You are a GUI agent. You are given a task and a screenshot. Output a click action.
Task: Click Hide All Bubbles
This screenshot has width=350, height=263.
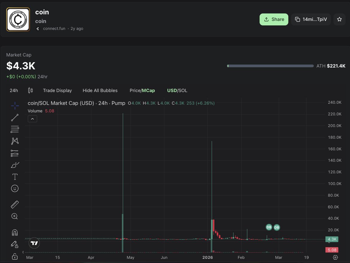coord(100,91)
